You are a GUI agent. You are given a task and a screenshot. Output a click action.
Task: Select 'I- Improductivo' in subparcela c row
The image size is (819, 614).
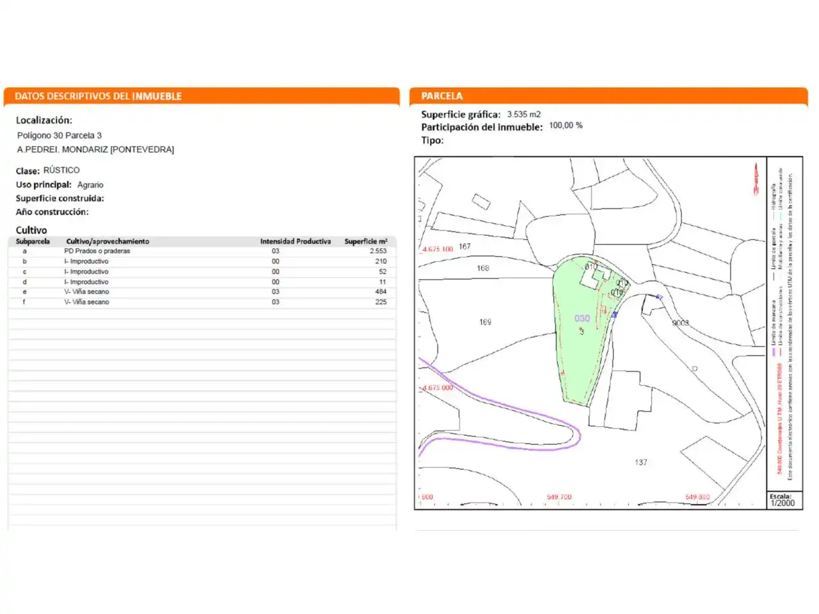click(86, 272)
